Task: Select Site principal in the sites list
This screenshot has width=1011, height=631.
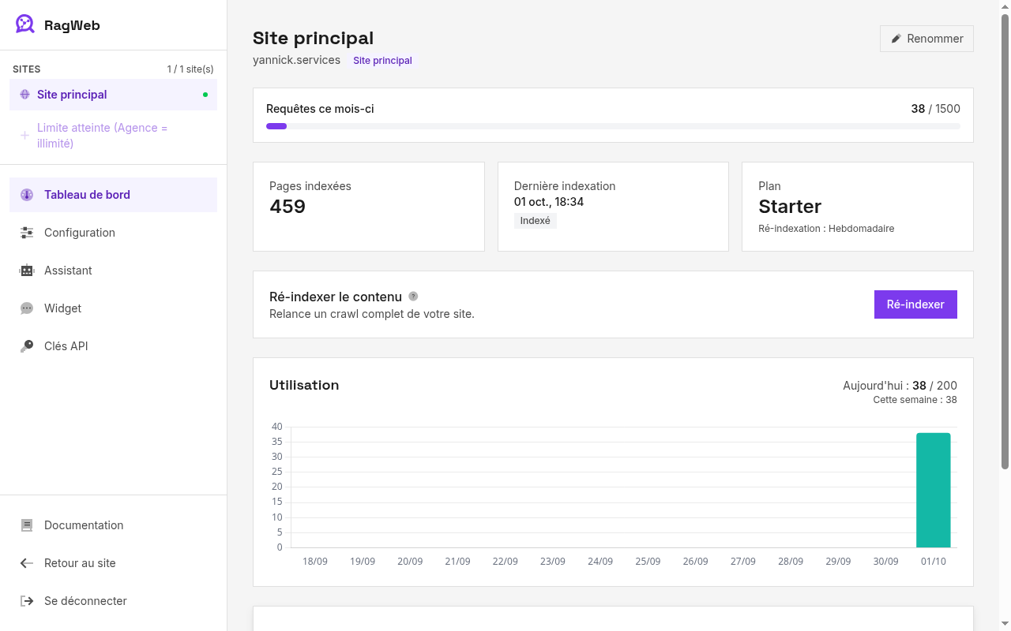Action: pyautogui.click(x=113, y=95)
